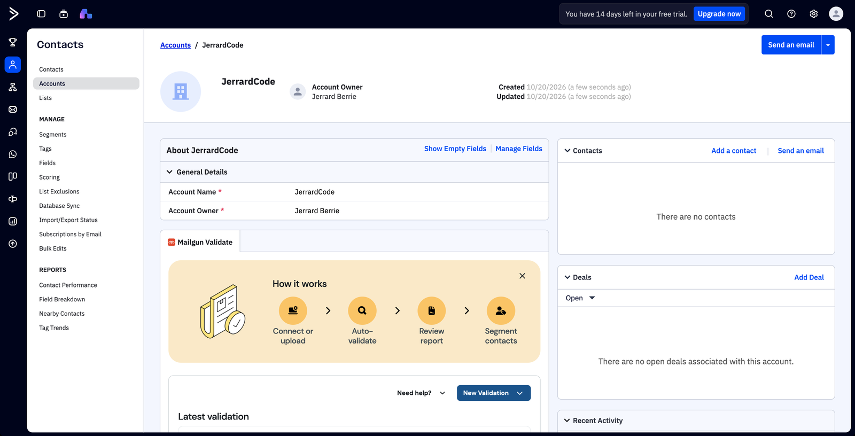The image size is (855, 436).
Task: Expand the New Validation dropdown button
Action: click(x=494, y=393)
